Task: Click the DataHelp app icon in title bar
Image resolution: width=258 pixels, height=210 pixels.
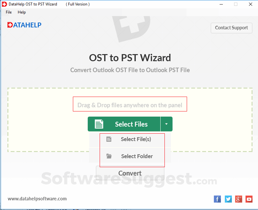Action: pos(4,4)
